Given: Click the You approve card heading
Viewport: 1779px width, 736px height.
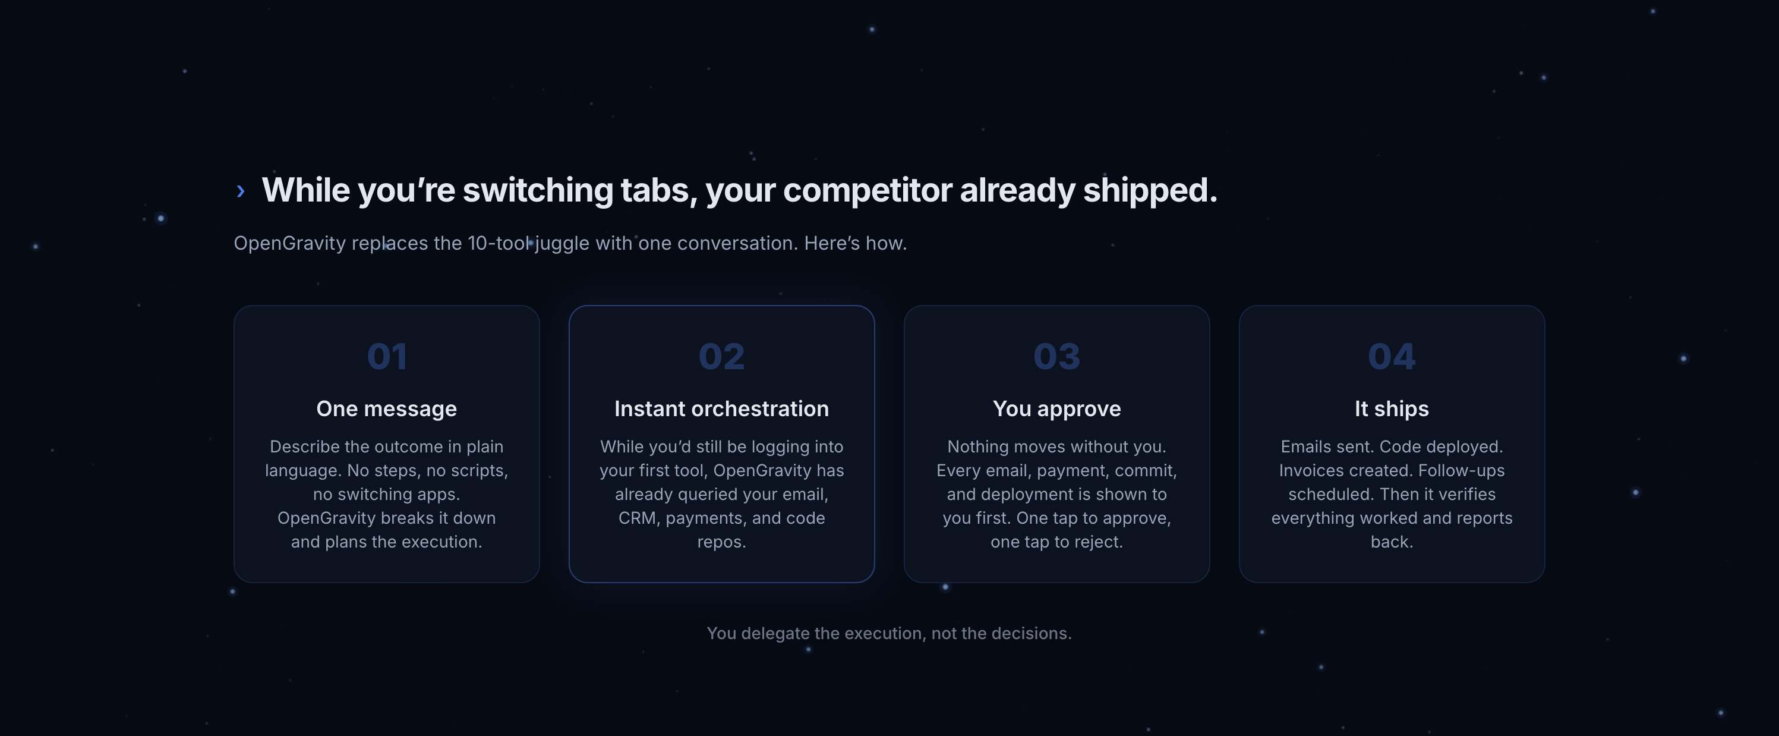Looking at the screenshot, I should tap(1056, 408).
